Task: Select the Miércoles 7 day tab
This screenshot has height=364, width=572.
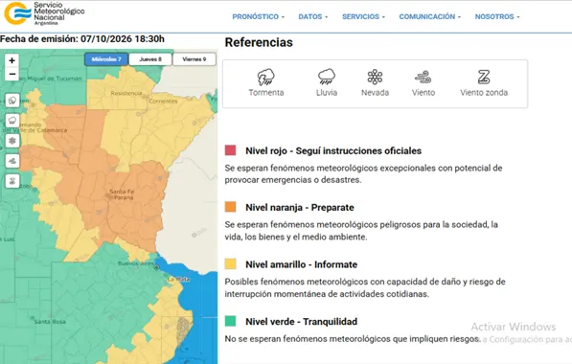Action: pyautogui.click(x=106, y=59)
